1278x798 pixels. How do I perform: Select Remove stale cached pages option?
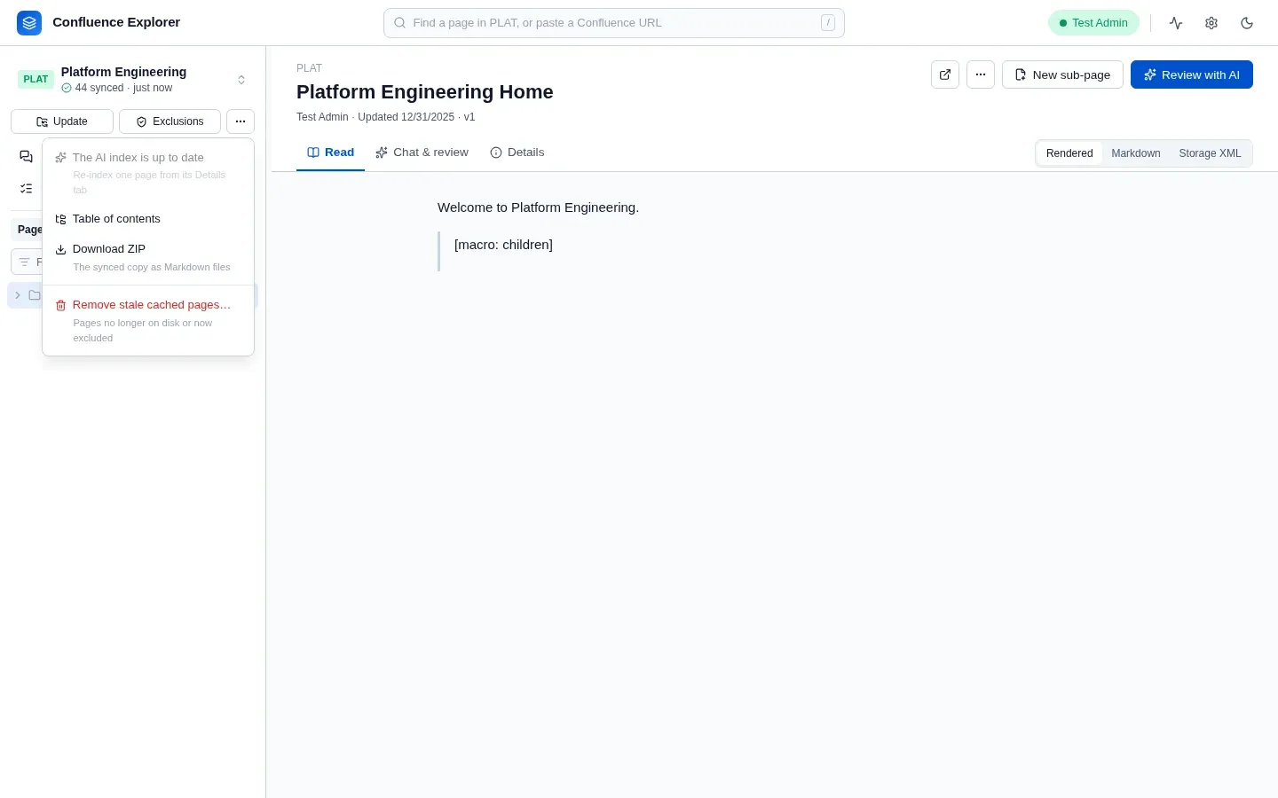[148, 320]
